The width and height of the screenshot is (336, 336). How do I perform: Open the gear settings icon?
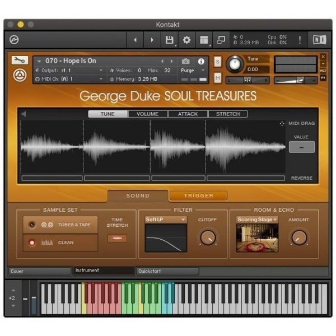[186, 40]
